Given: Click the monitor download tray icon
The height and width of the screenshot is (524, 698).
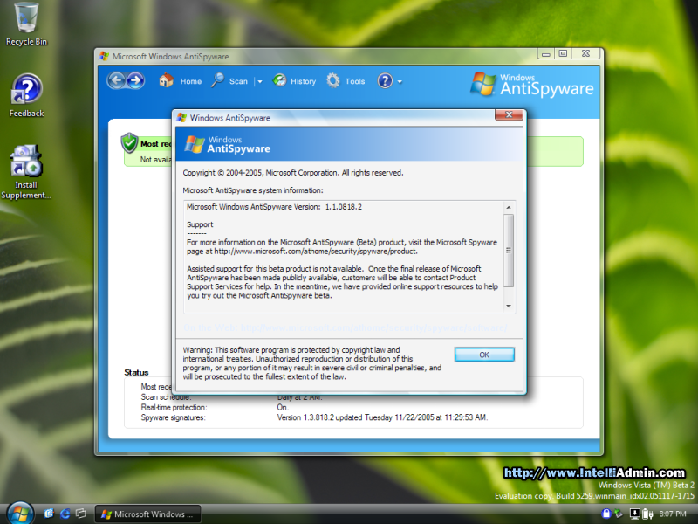Looking at the screenshot, I should 634,514.
